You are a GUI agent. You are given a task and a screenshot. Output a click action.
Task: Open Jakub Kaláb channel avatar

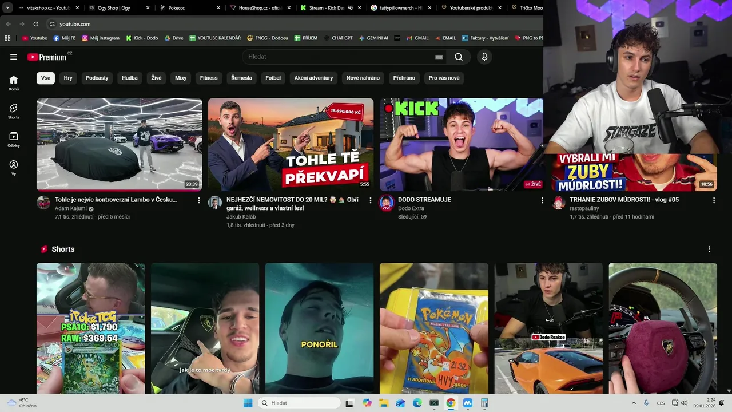click(x=215, y=203)
